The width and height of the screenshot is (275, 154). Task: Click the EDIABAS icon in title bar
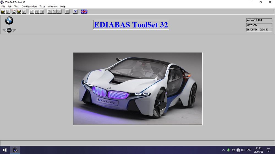(2, 2)
